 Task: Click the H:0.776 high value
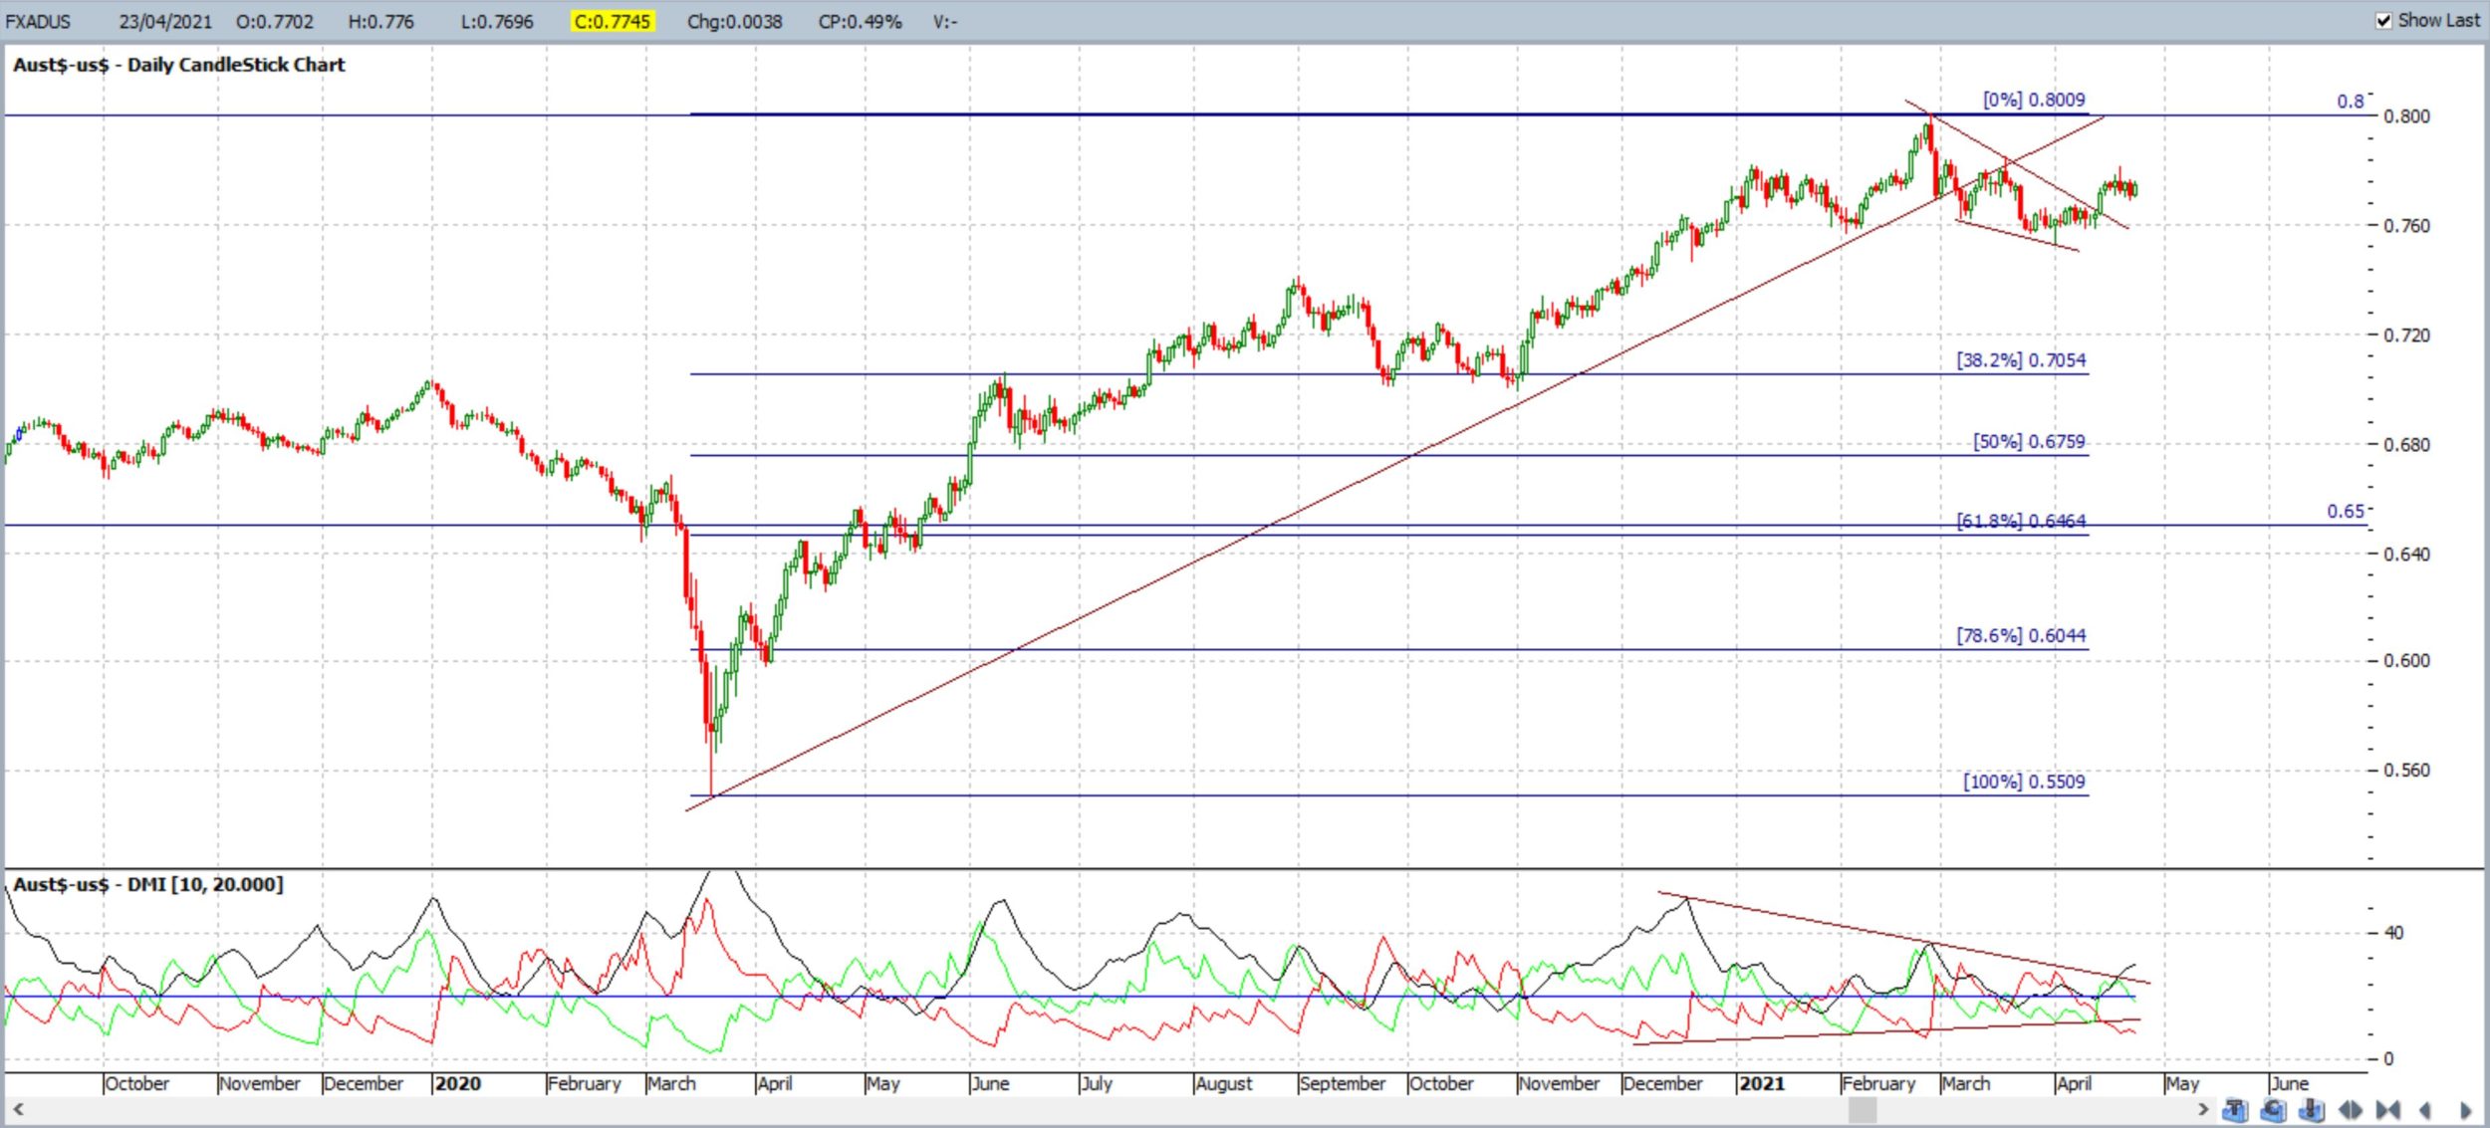(380, 21)
